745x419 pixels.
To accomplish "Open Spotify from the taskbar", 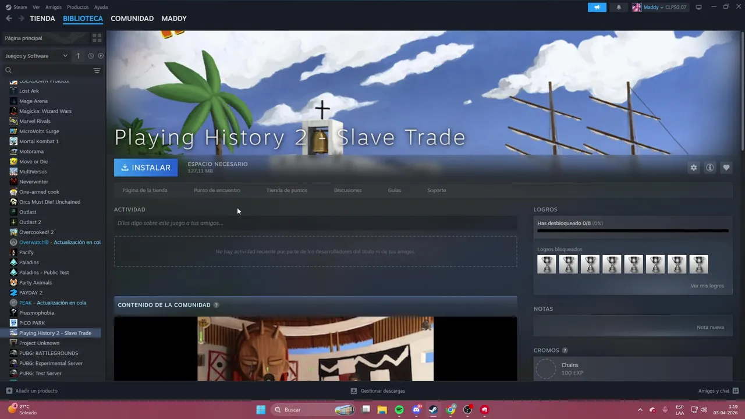I will (x=399, y=410).
